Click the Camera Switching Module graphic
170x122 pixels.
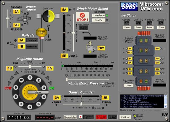[x=144, y=40]
